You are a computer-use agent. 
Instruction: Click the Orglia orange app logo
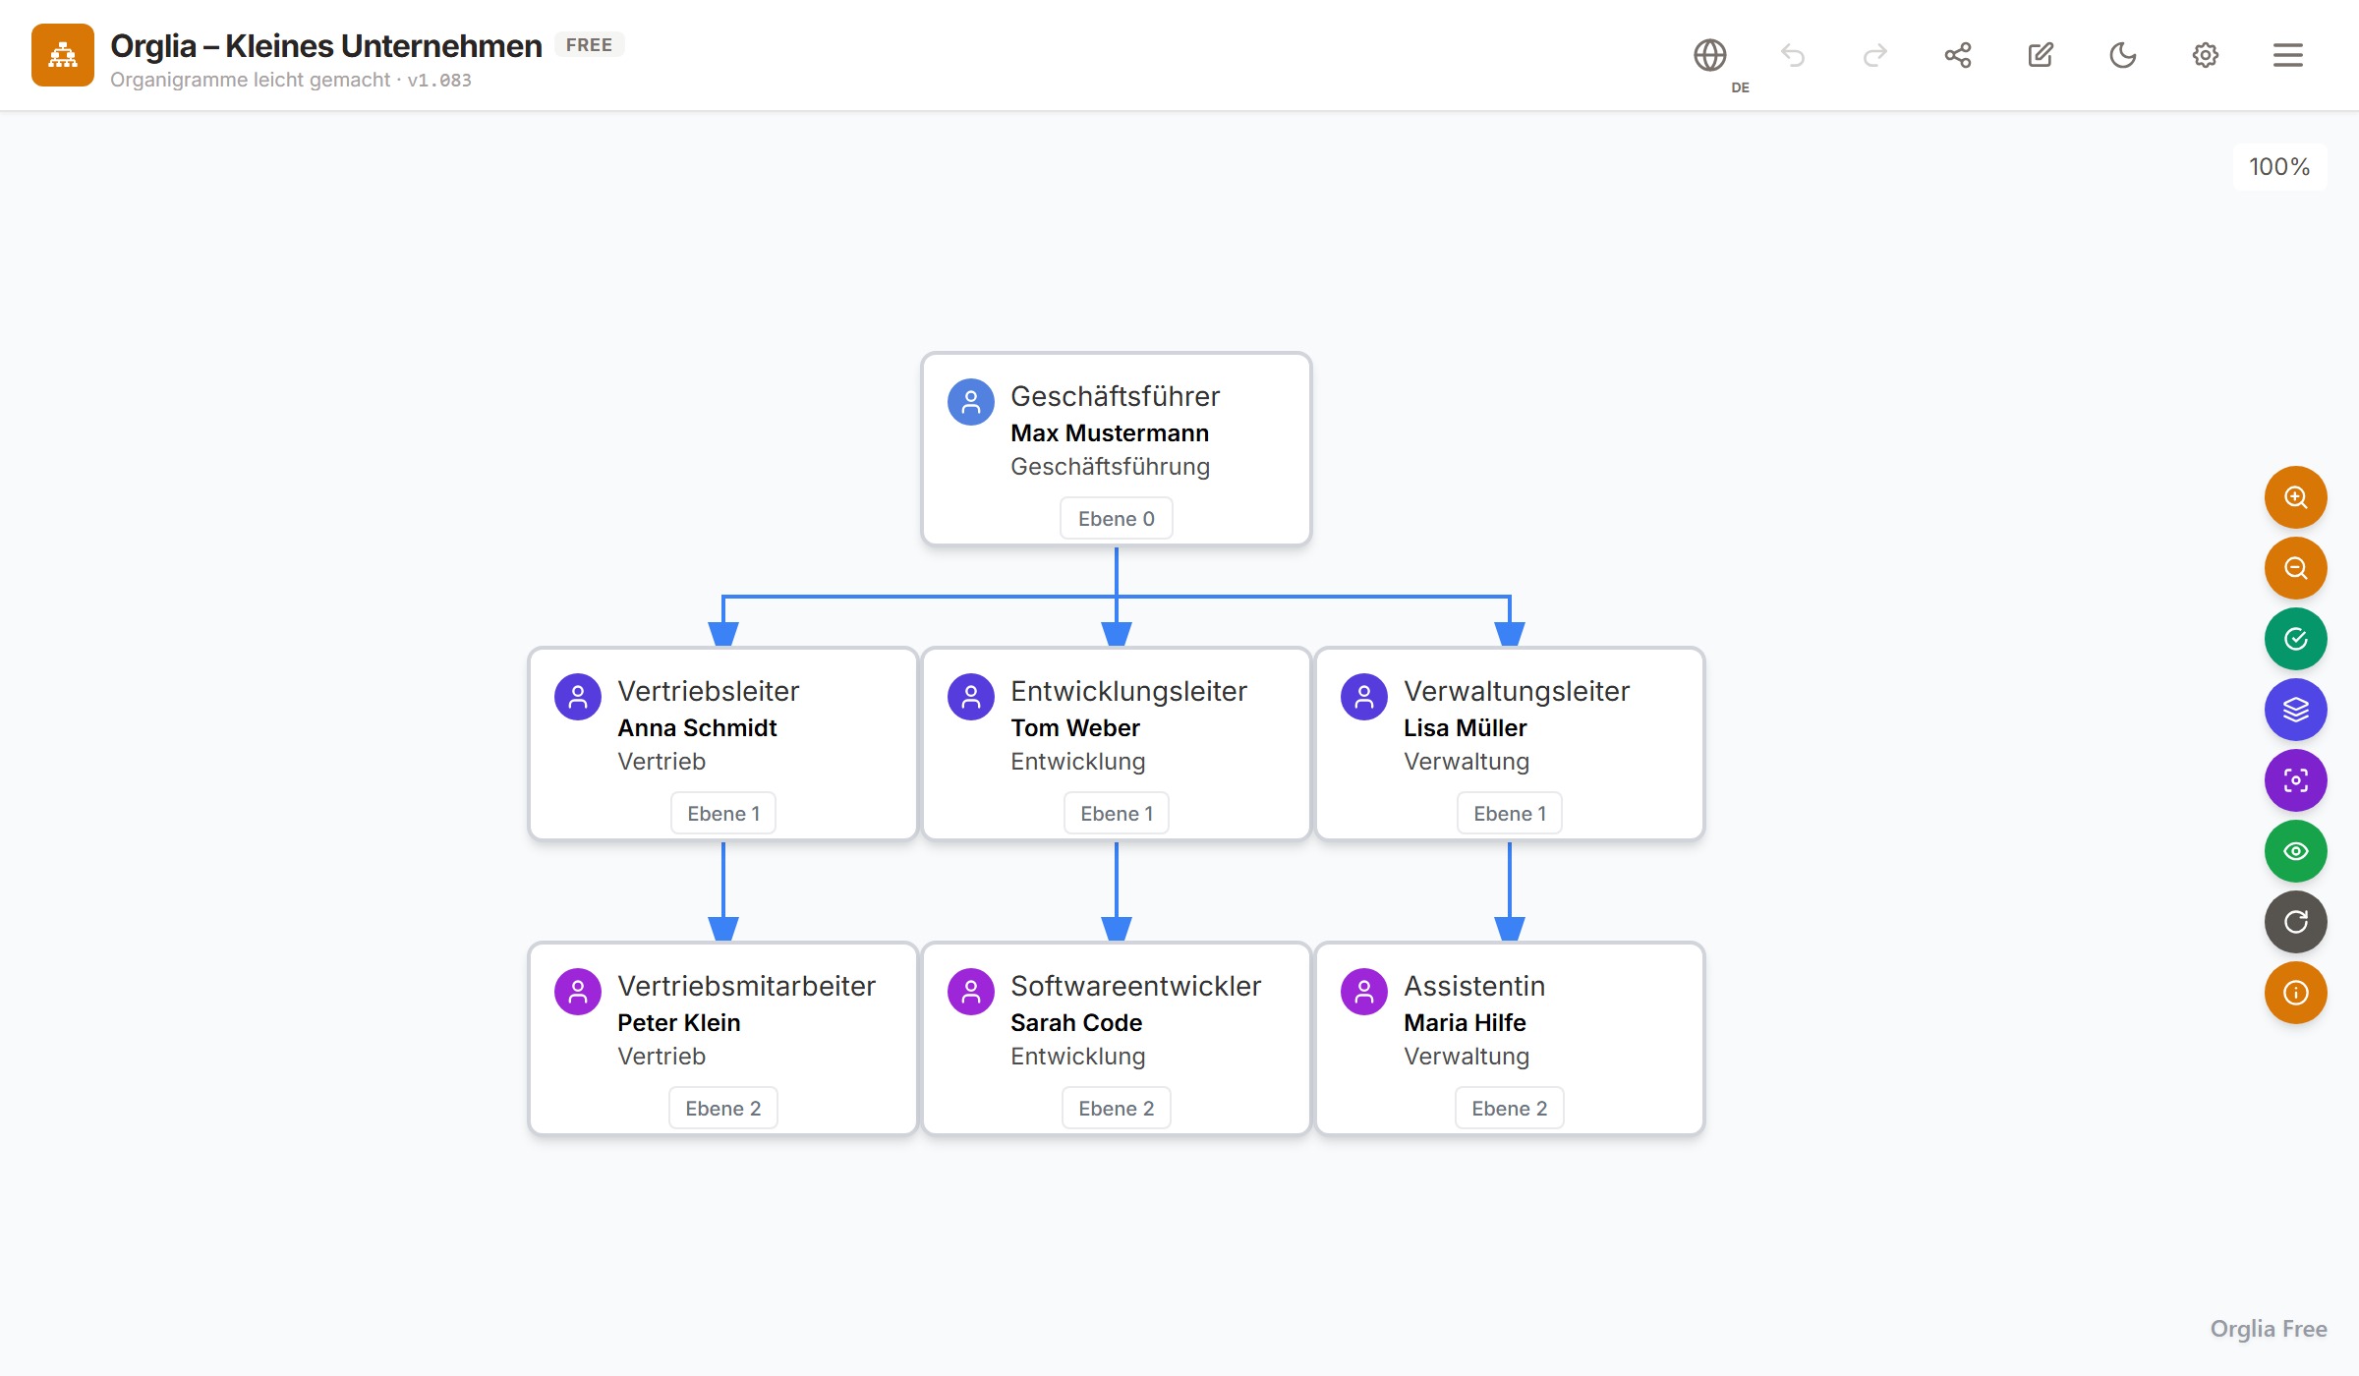pyautogui.click(x=63, y=55)
